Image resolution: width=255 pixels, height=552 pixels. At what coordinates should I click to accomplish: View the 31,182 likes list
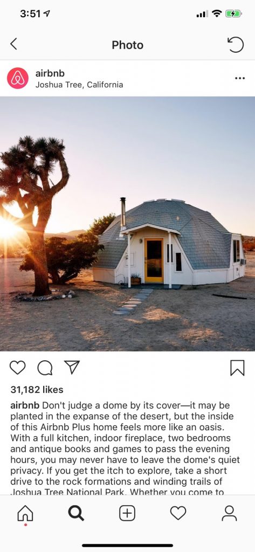pyautogui.click(x=37, y=390)
